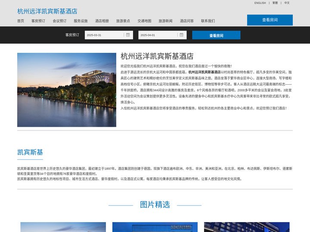Viewport: 310px width, 232px height.
Task: Open calendar icon for check-out date
Action: pyautogui.click(x=182, y=35)
